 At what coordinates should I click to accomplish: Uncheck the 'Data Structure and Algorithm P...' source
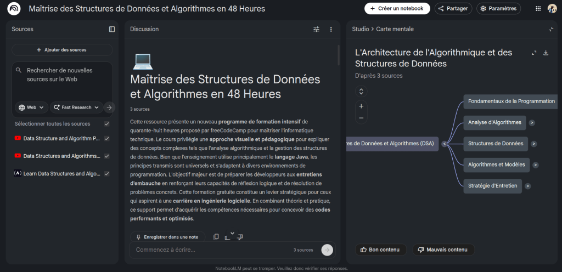106,139
